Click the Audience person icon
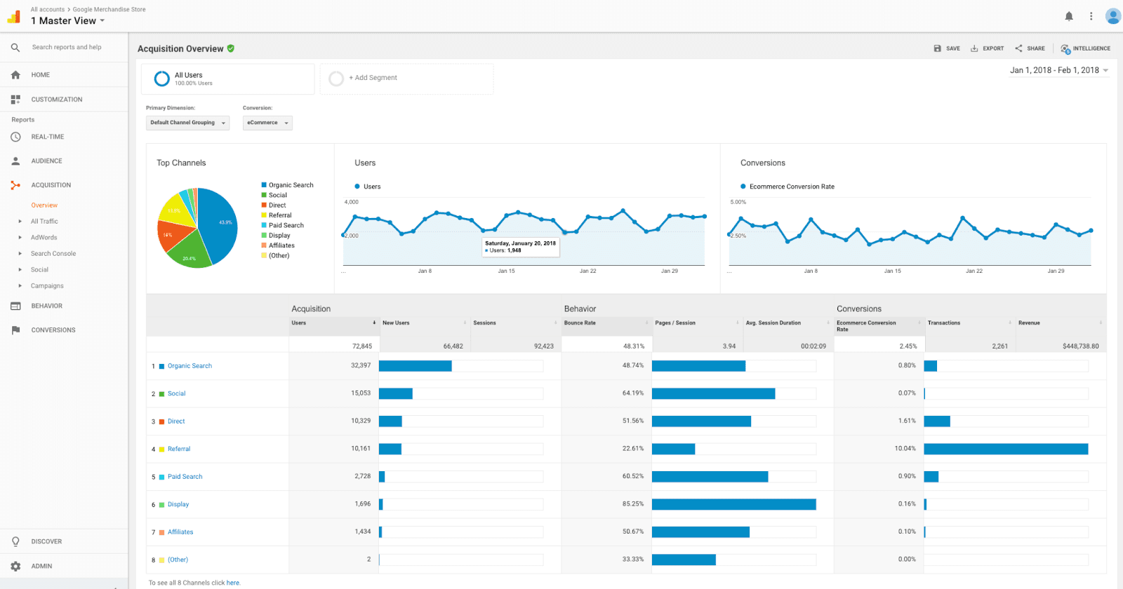Screen dimensions: 1123x589 (x=15, y=161)
